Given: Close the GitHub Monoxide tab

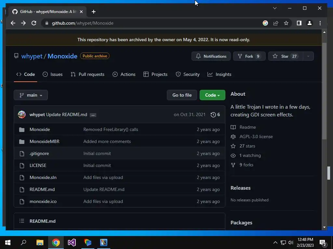Looking at the screenshot, I should click(x=81, y=12).
